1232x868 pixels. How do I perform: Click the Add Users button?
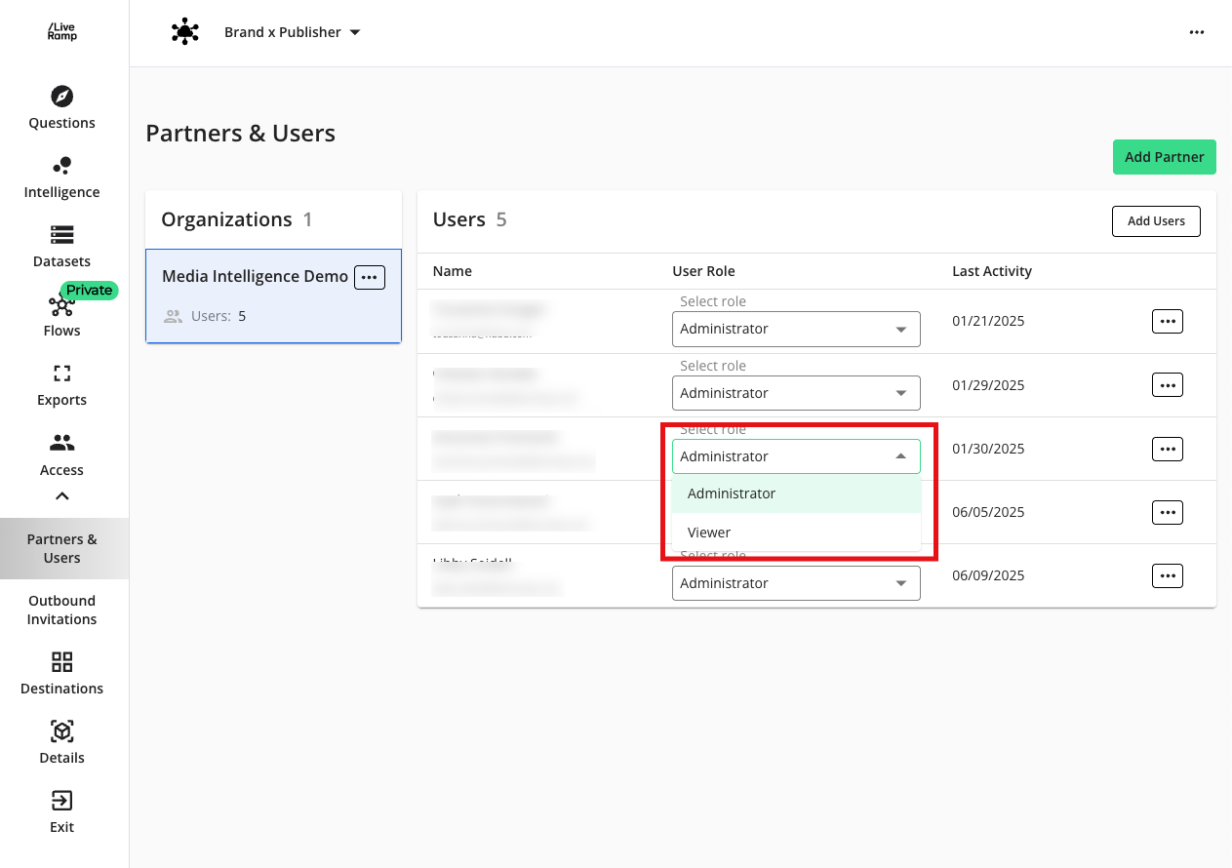tap(1156, 221)
